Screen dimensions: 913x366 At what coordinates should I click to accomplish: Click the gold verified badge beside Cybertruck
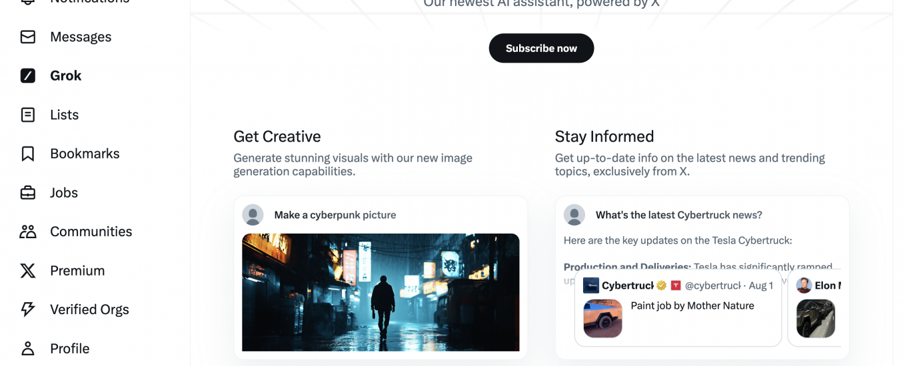[661, 285]
